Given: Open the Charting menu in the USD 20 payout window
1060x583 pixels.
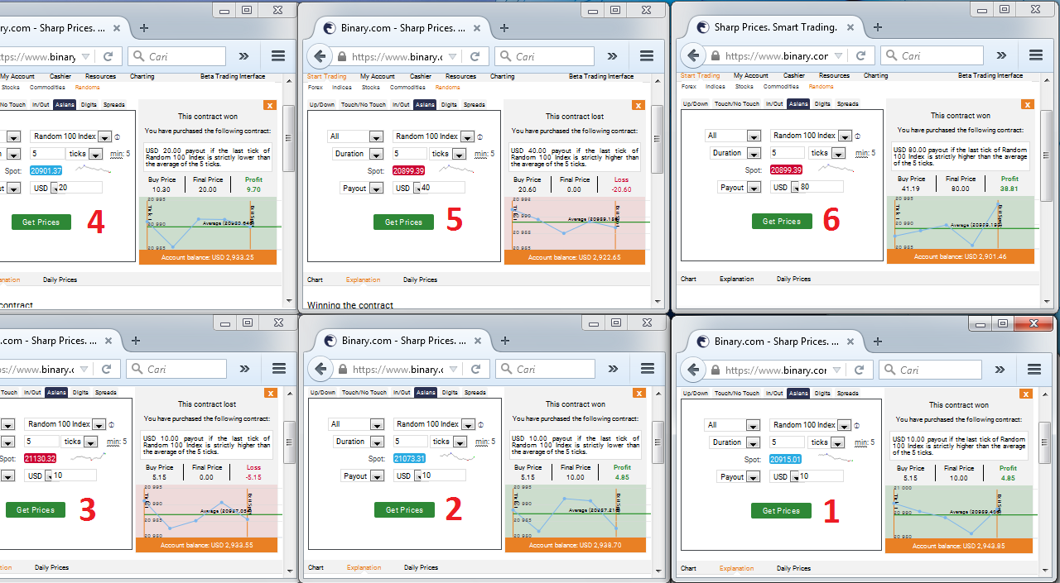Looking at the screenshot, I should coord(142,76).
